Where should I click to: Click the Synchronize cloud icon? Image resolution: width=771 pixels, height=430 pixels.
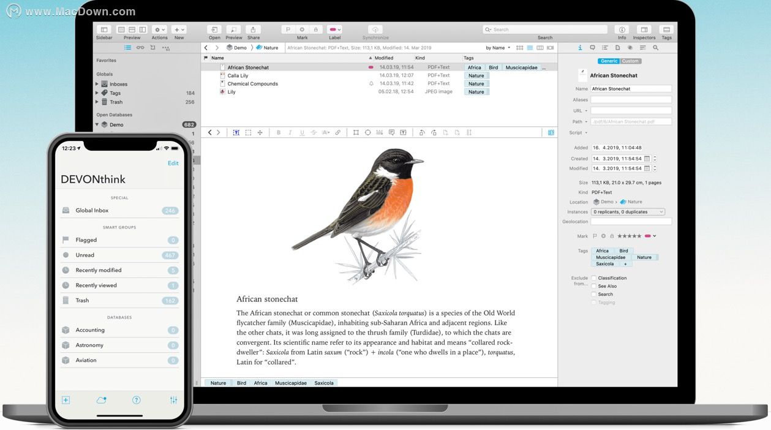tap(375, 29)
